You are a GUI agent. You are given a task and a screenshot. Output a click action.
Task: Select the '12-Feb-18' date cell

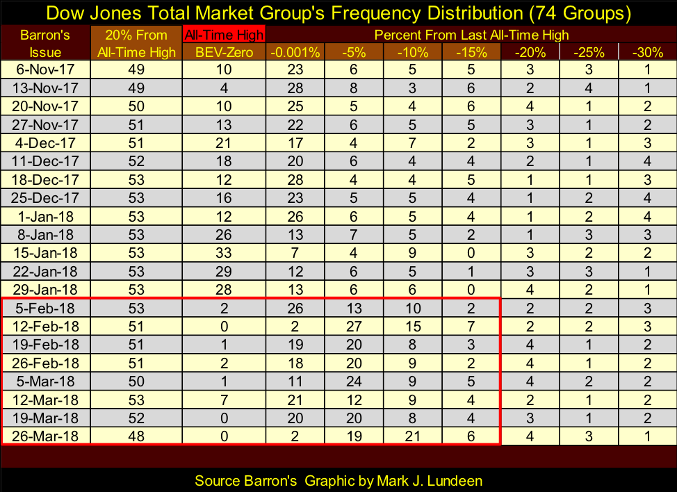click(x=45, y=327)
